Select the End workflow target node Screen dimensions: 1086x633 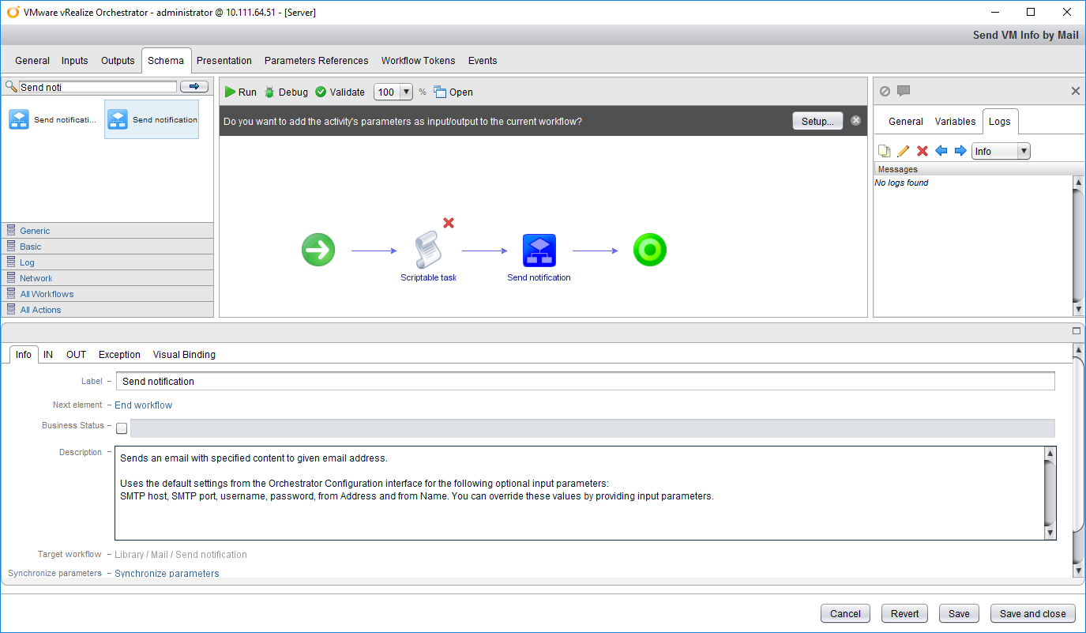[649, 251]
